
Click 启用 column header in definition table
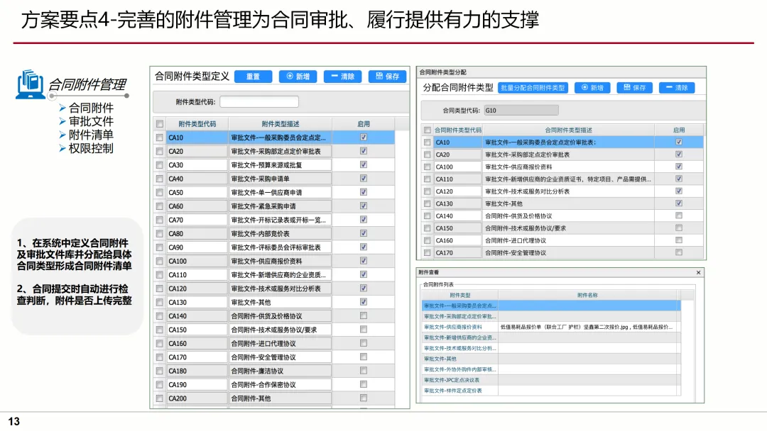364,124
